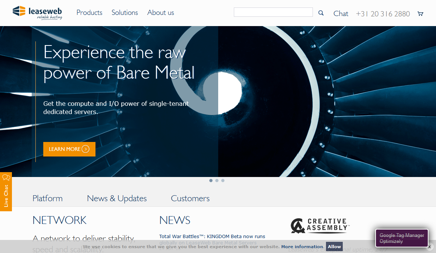
Task: Click Allow on the cookie banner
Action: pos(334,247)
